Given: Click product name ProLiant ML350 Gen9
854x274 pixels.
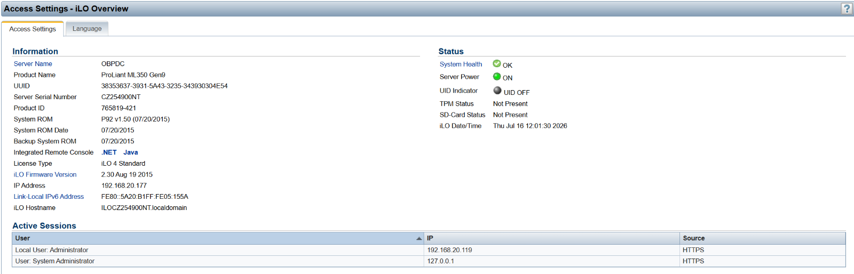Looking at the screenshot, I should point(133,75).
